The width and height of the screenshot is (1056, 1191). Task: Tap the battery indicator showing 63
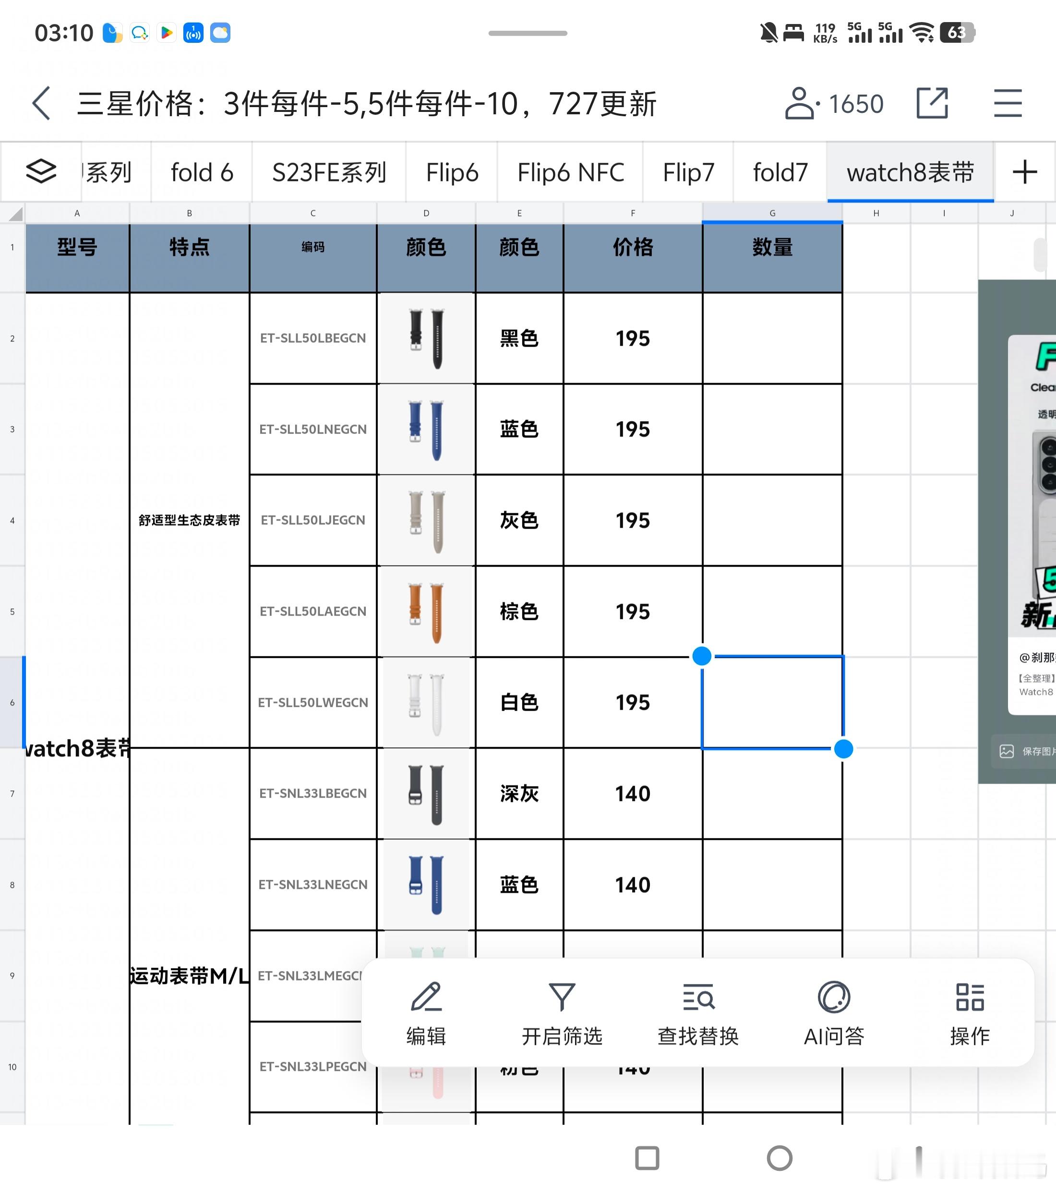point(958,33)
